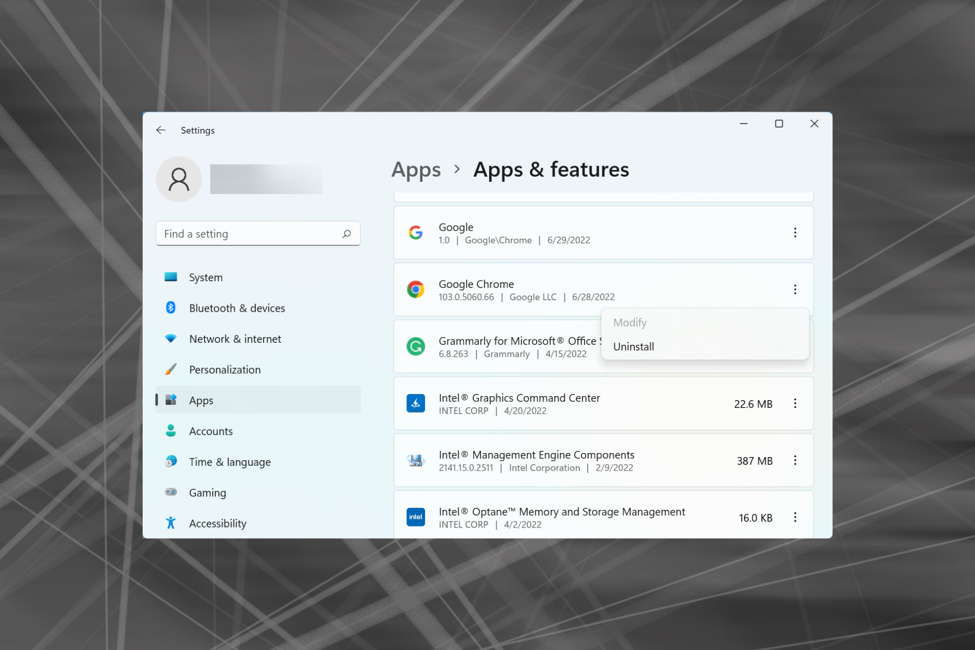Screen dimensions: 975x650
Task: Click the System monitor icon
Action: (171, 277)
